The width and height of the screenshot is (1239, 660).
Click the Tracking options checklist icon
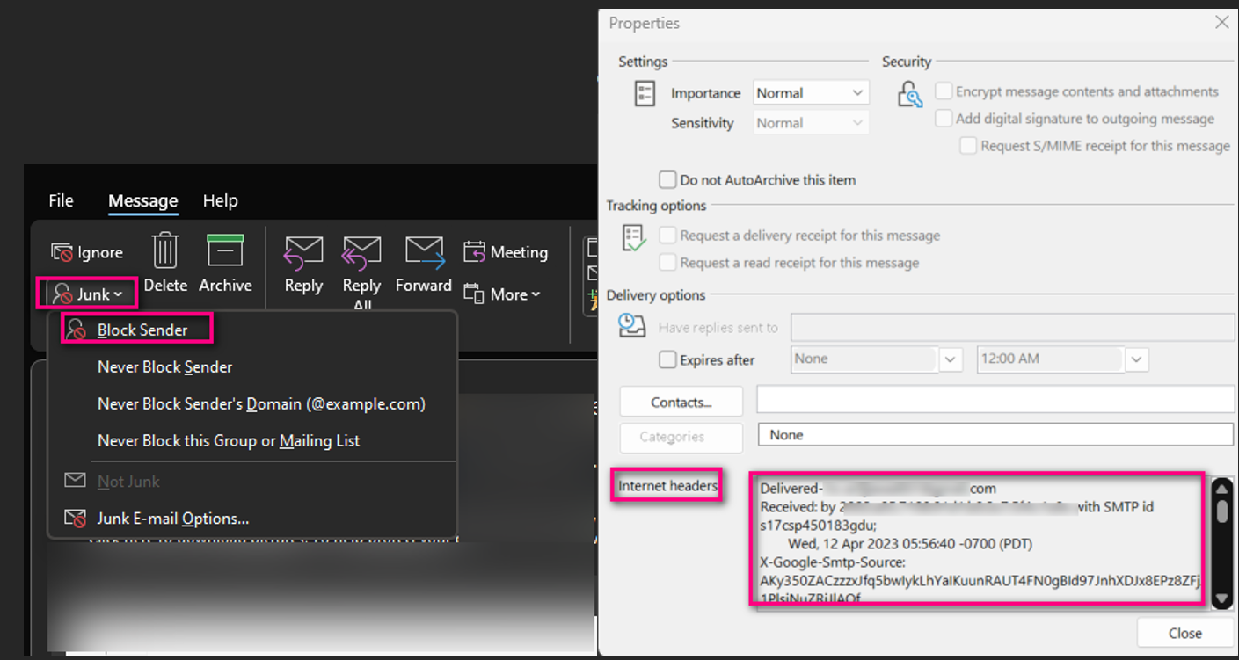634,238
